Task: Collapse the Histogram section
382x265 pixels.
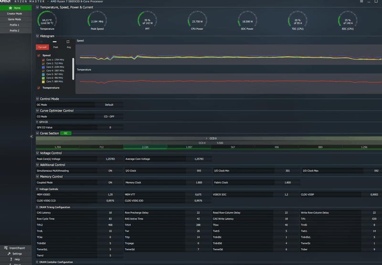Action: 38,36
